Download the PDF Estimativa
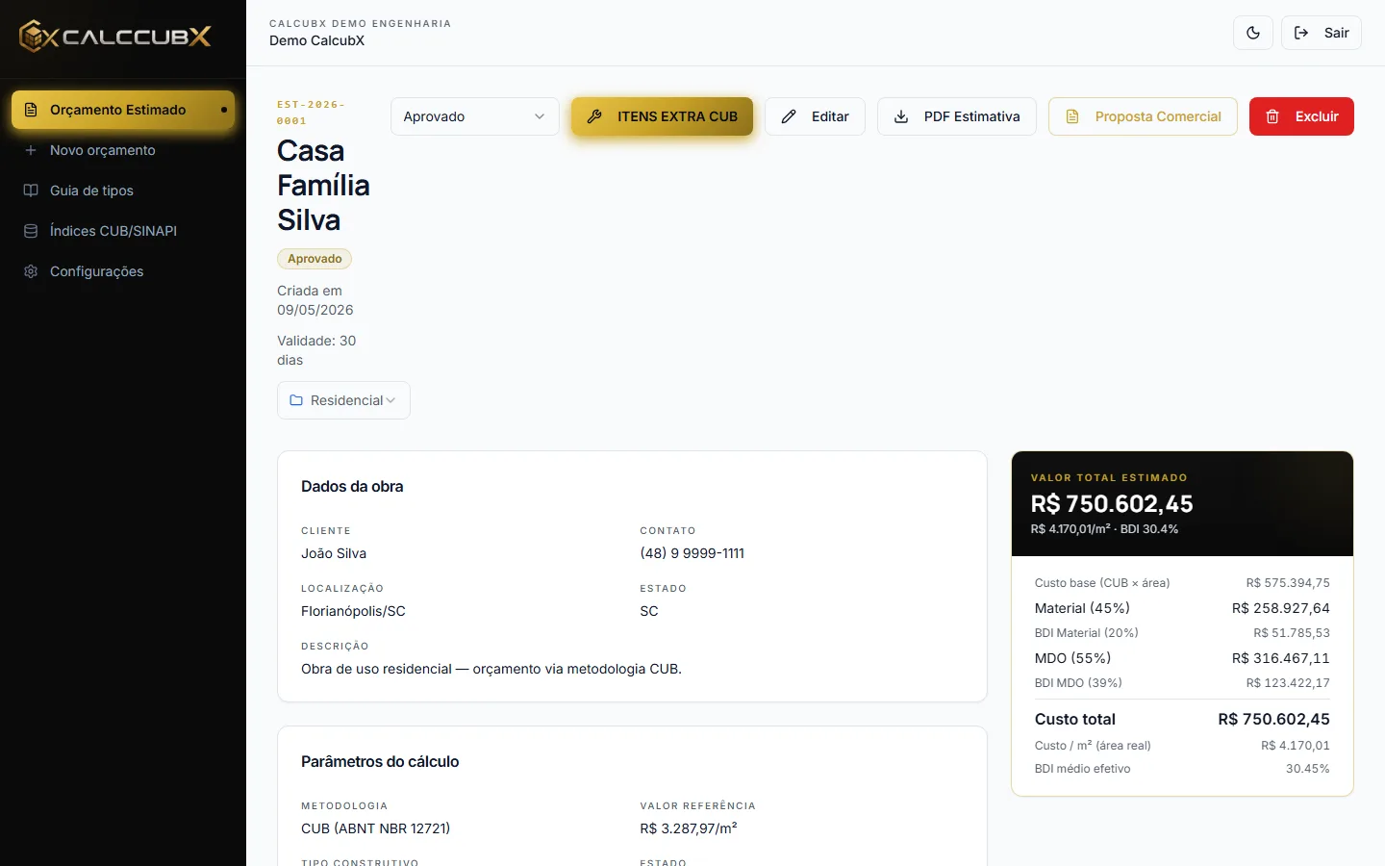This screenshot has width=1385, height=866. (957, 116)
